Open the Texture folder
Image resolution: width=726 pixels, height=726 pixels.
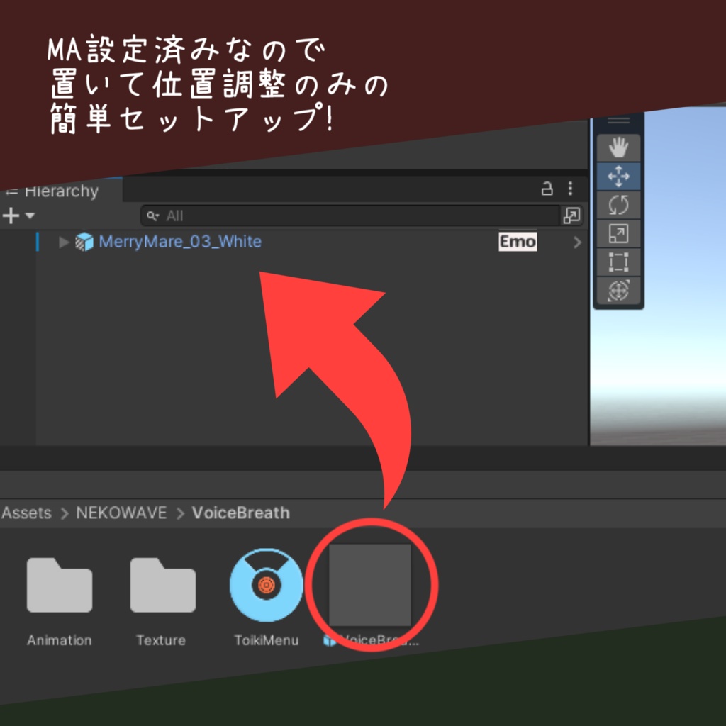(x=161, y=583)
